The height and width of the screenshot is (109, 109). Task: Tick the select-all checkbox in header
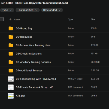coord(2,19)
